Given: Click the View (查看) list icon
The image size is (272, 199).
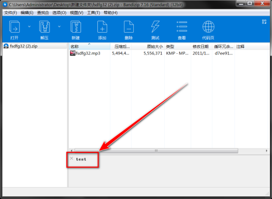Looking at the screenshot, I should click(182, 27).
